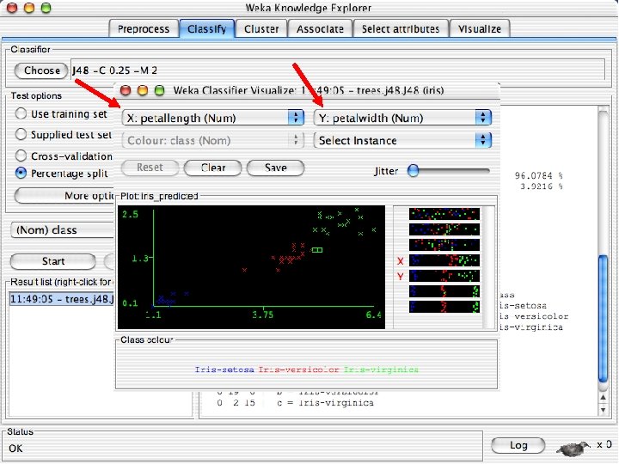Open the (Nom) class dropdown
Image resolution: width=619 pixels, height=464 pixels.
pyautogui.click(x=63, y=230)
